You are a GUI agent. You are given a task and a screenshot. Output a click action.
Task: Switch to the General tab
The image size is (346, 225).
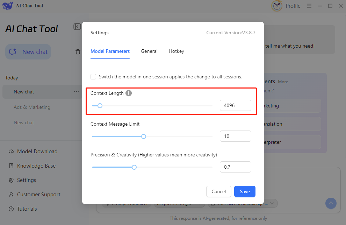[x=149, y=51]
